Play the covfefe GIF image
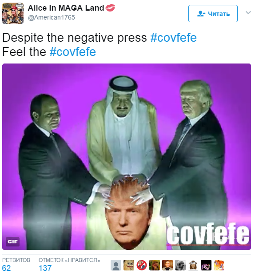 127,157
